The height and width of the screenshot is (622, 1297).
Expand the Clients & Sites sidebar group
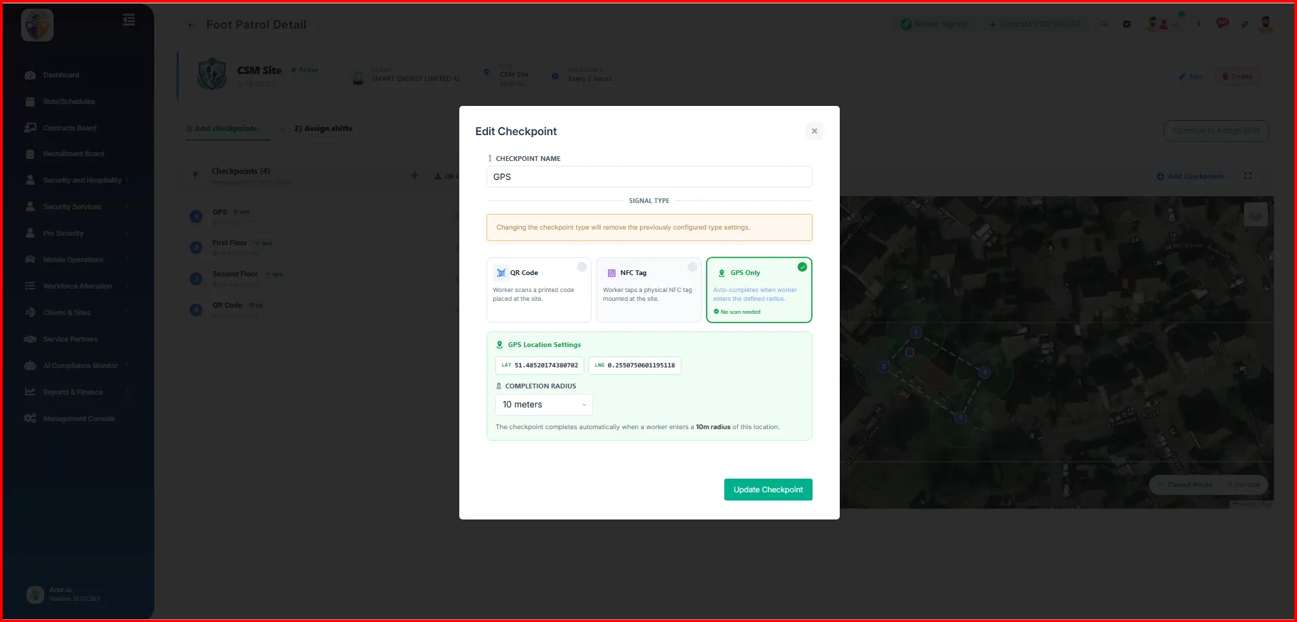77,313
